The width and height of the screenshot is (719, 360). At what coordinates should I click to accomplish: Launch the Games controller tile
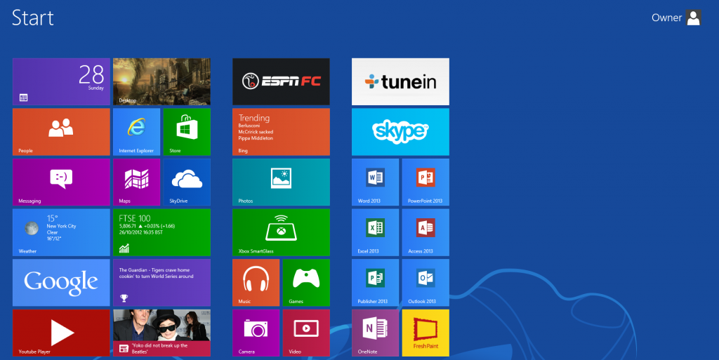(x=305, y=282)
